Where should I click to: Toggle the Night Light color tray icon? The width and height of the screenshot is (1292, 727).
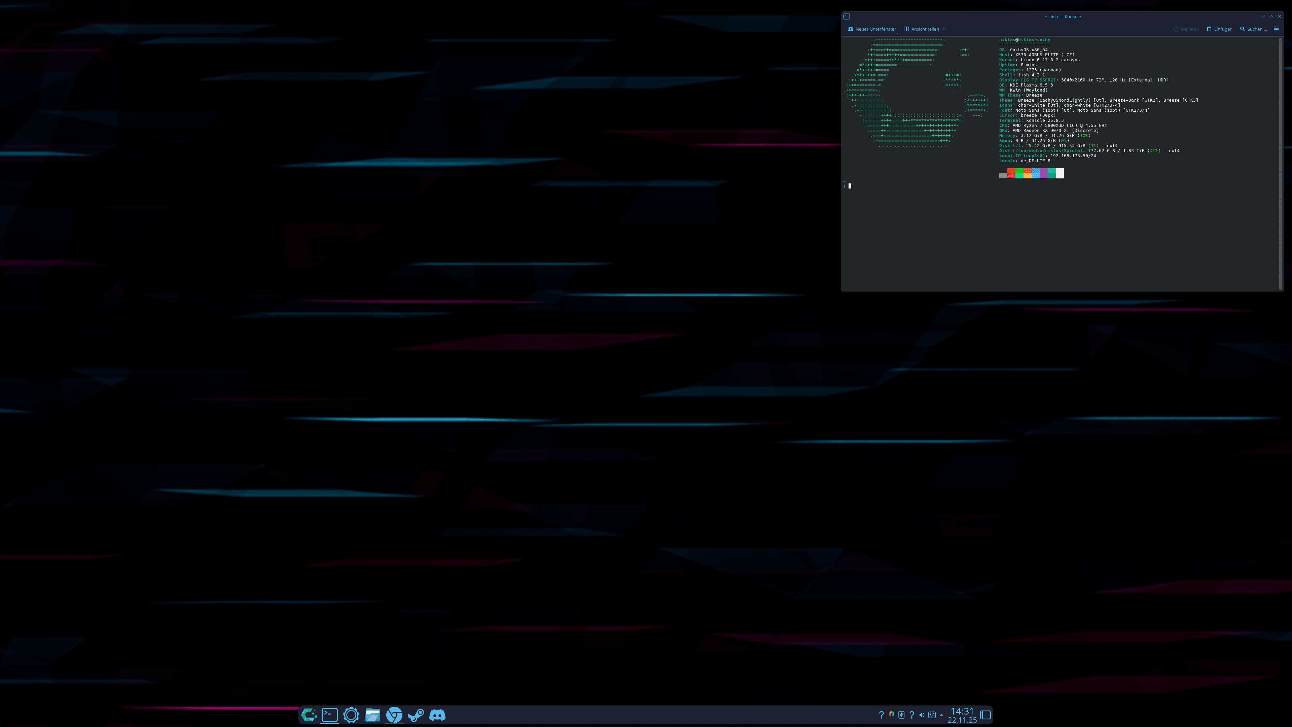coord(891,715)
